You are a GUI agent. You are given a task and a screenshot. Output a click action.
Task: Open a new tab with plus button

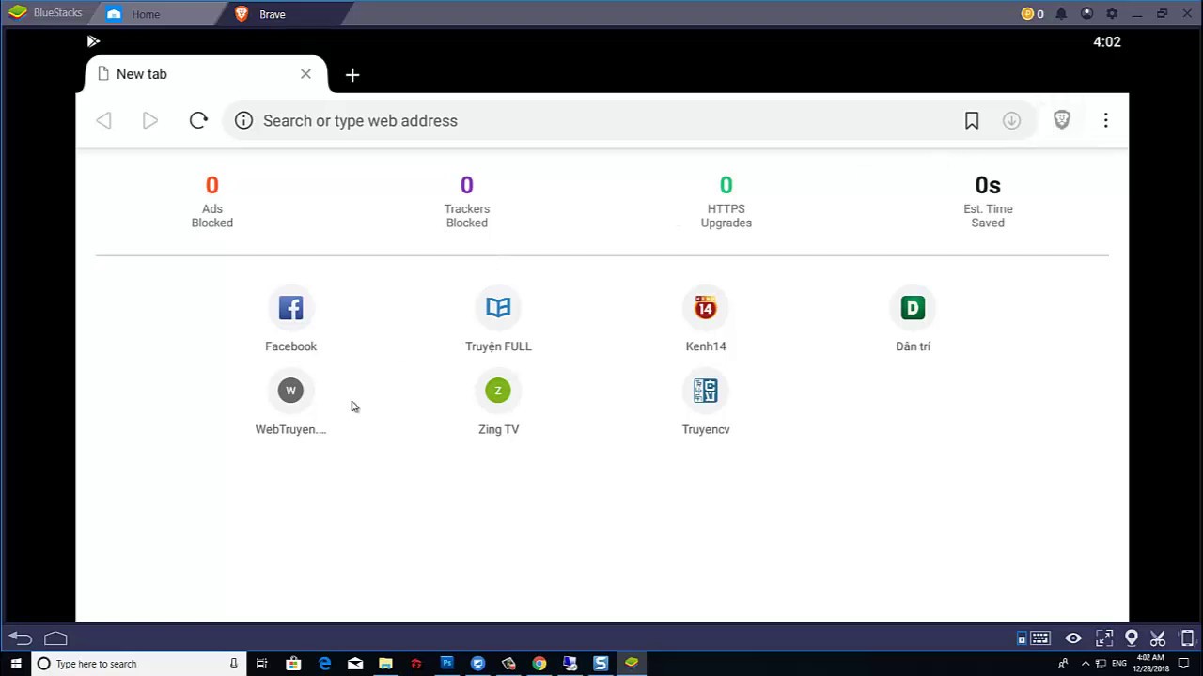click(x=352, y=75)
